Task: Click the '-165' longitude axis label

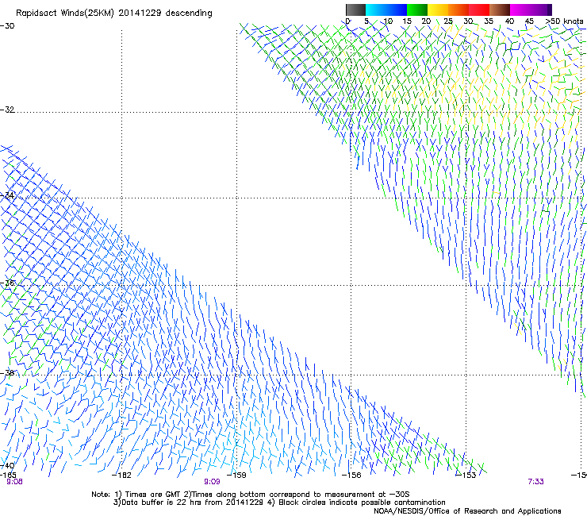Action: click(8, 476)
